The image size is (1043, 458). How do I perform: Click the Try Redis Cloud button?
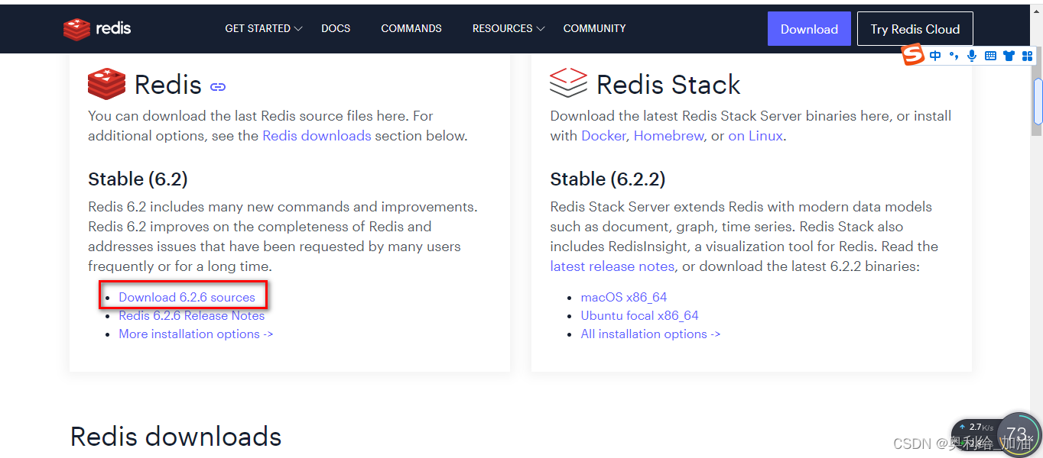[x=915, y=28]
